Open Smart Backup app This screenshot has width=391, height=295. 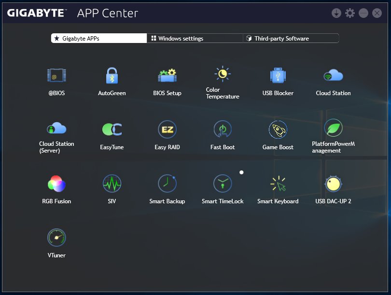tap(167, 183)
